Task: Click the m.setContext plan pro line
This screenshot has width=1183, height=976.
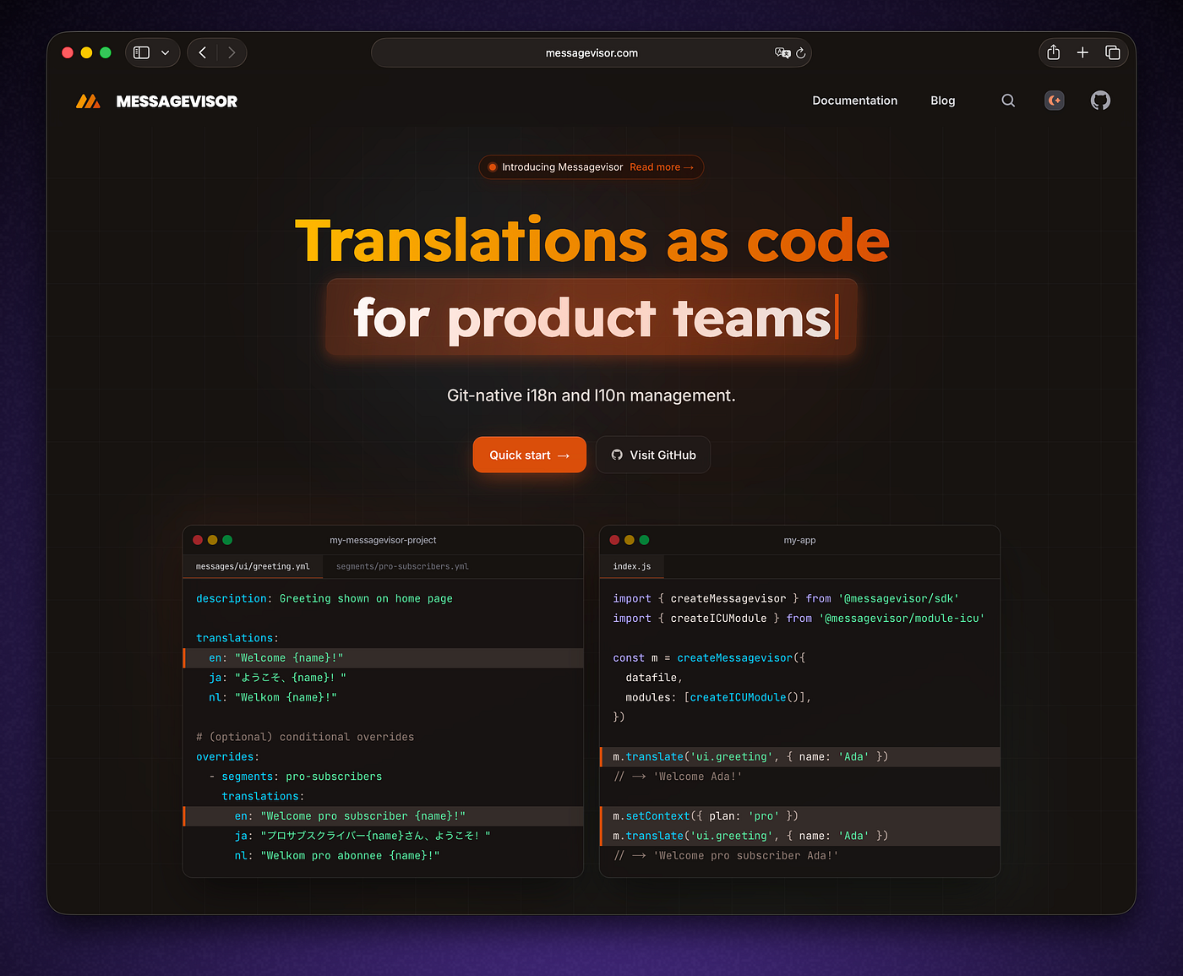Action: click(x=799, y=816)
